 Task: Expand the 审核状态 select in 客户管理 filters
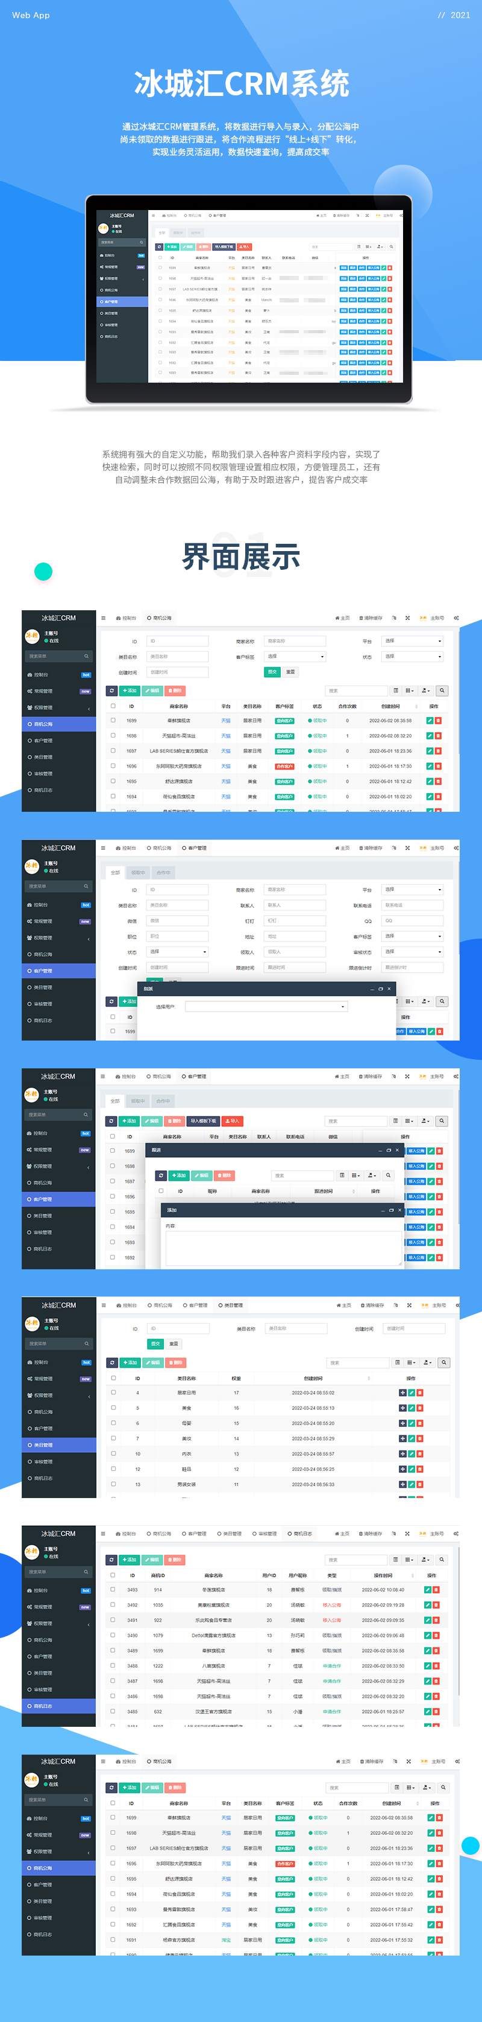tap(412, 951)
